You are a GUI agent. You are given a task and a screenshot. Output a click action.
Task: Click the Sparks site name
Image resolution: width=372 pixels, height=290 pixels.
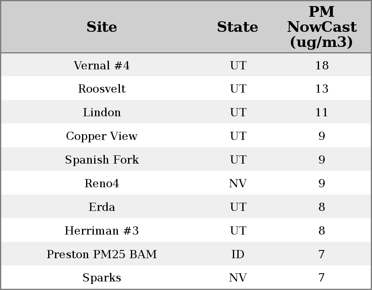click(x=102, y=278)
